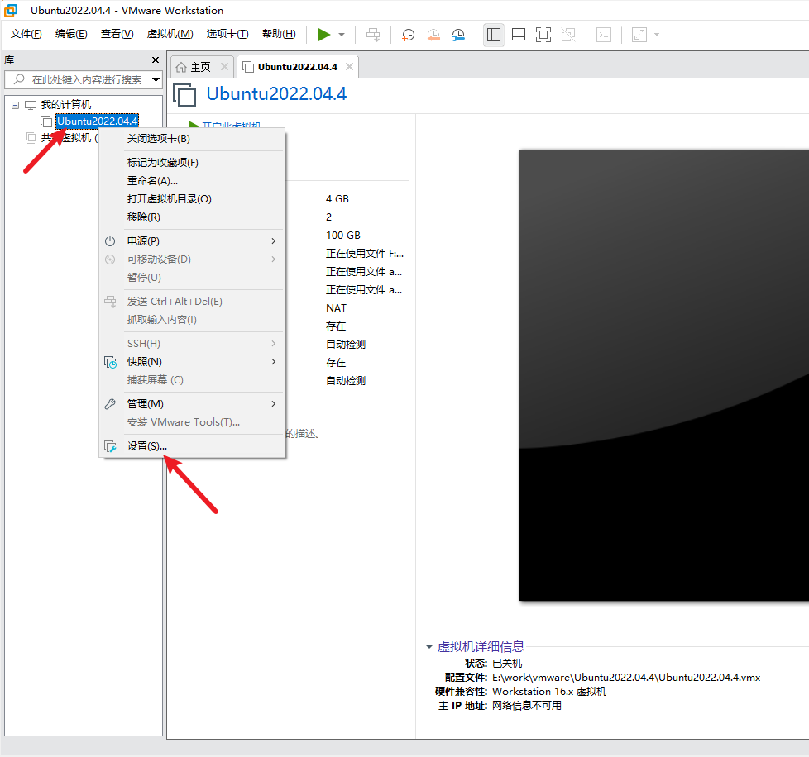Click the 4 GB memory value
The height and width of the screenshot is (757, 809).
tap(337, 199)
